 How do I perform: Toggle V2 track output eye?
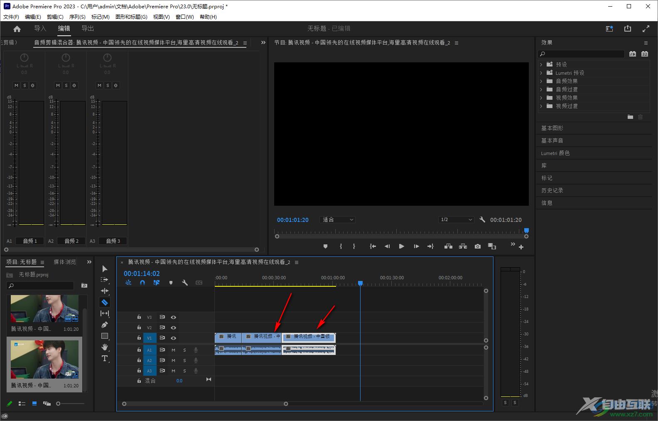click(174, 327)
